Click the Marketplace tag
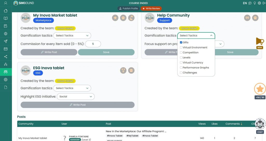Viewport: 266px width, 141px height. point(43,20)
